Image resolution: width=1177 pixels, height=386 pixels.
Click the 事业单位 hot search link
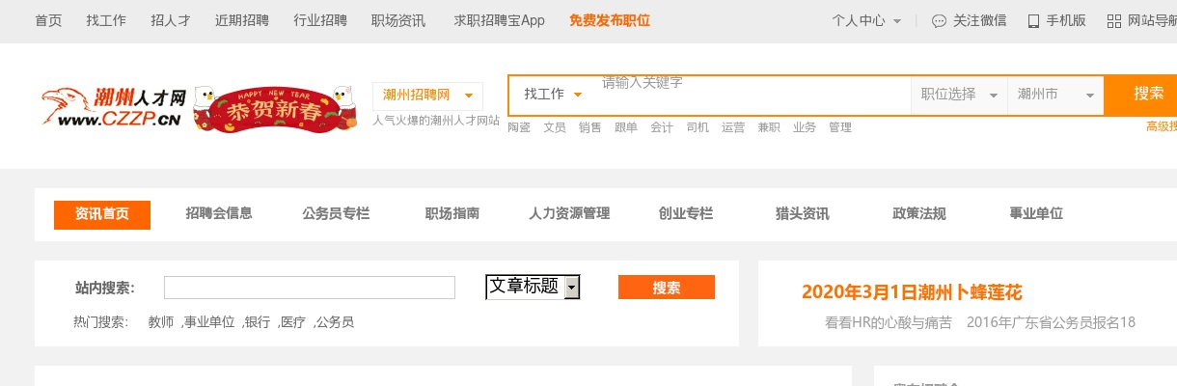[x=209, y=322]
